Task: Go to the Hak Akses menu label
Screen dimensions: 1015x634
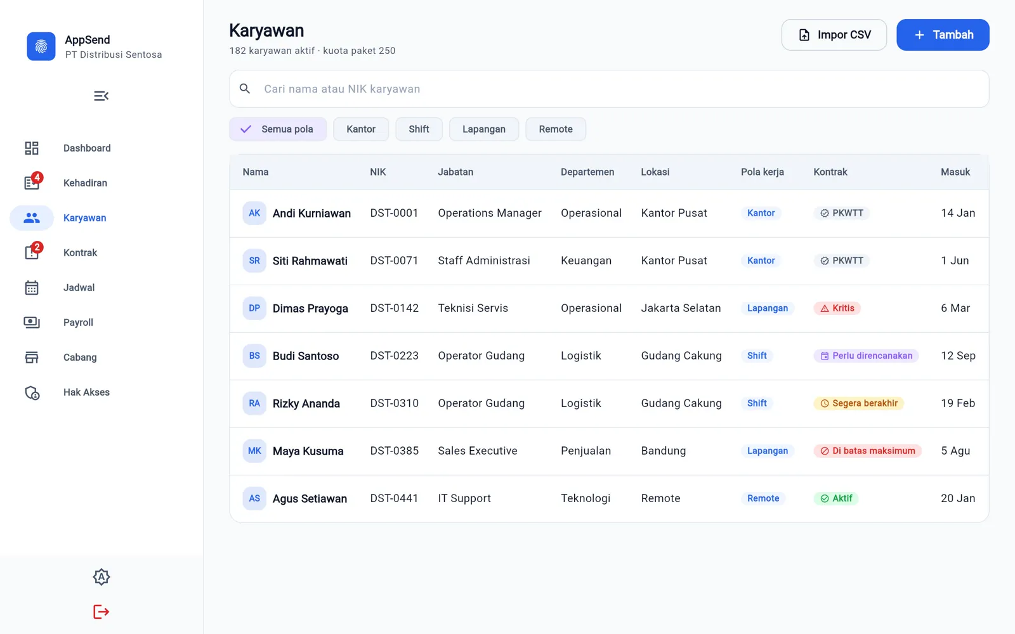Action: pyautogui.click(x=86, y=392)
